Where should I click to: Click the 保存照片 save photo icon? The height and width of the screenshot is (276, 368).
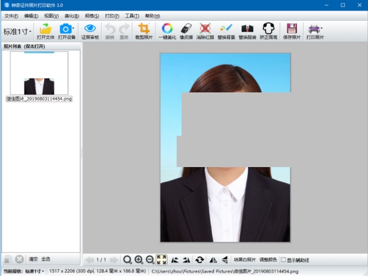click(292, 29)
